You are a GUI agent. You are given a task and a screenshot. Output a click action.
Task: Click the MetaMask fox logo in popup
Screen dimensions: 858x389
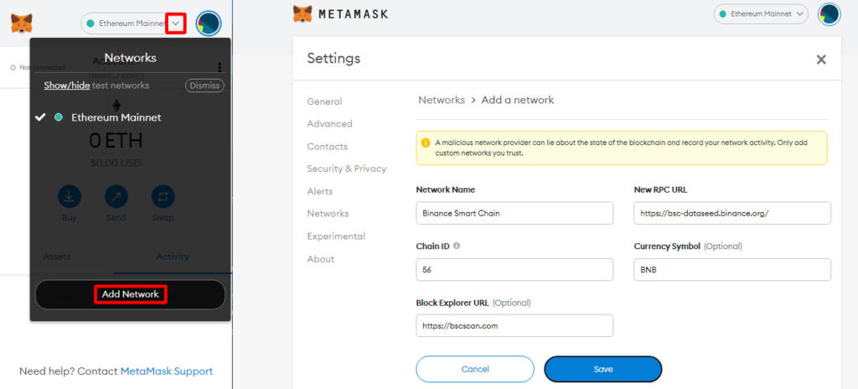click(21, 23)
